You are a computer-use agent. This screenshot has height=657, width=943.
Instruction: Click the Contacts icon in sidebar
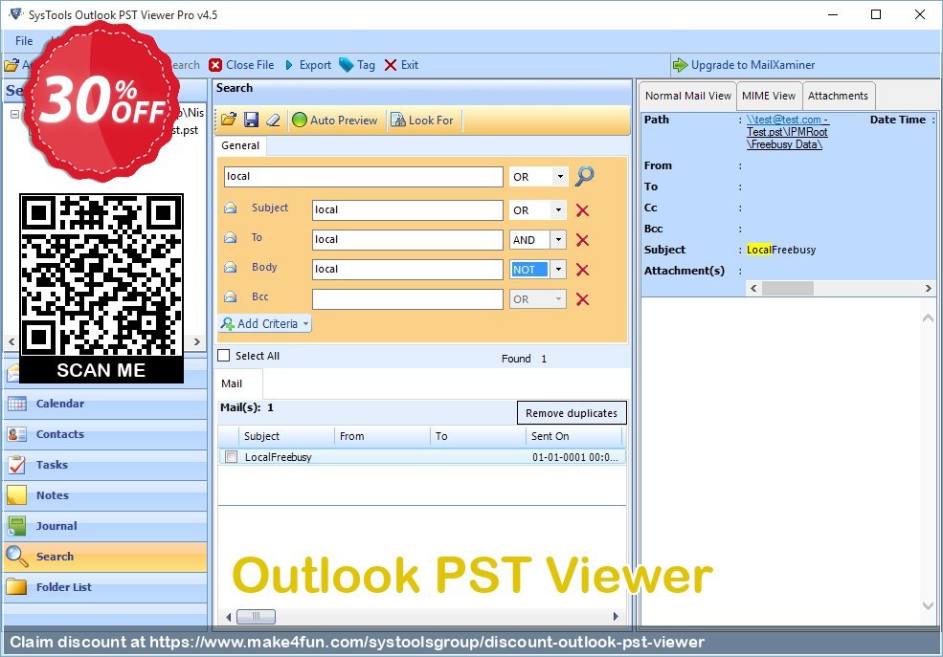(17, 434)
